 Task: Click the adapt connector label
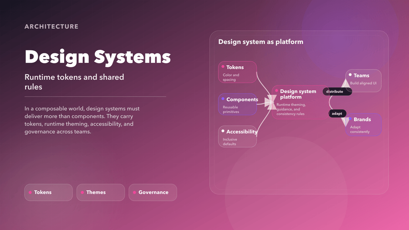tap(337, 113)
